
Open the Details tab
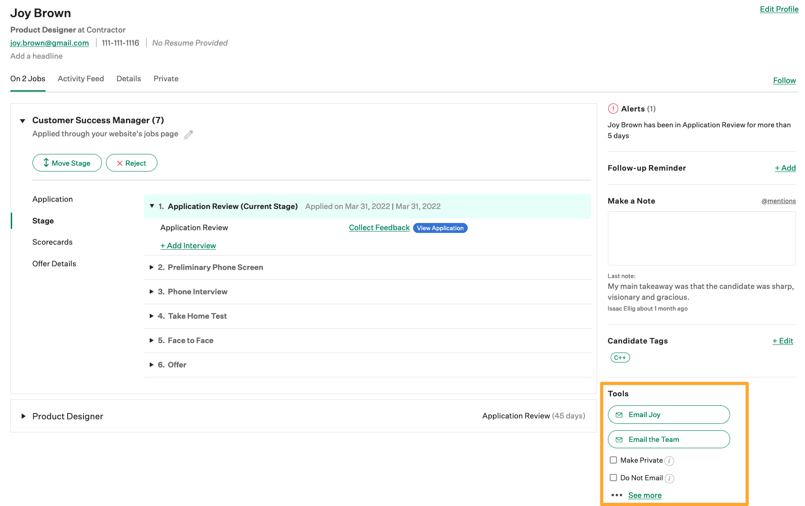(129, 79)
